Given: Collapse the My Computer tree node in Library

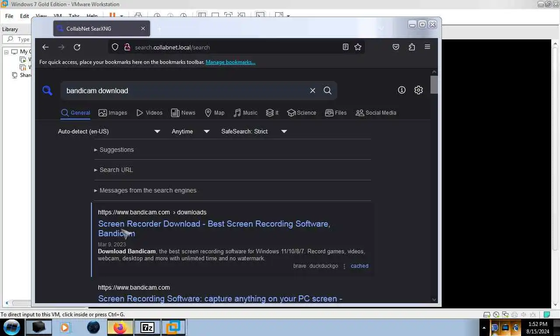Looking at the screenshot, I should tap(7, 52).
